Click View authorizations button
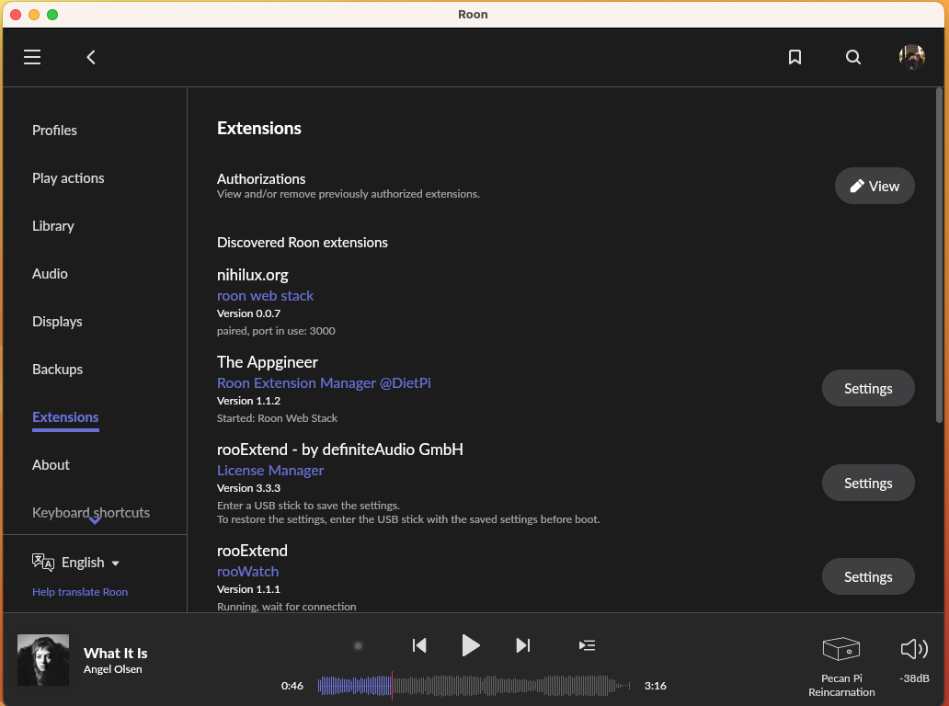949x706 pixels. [874, 186]
